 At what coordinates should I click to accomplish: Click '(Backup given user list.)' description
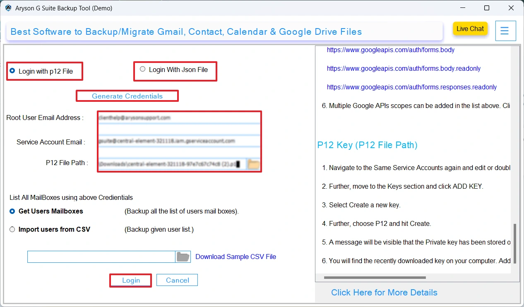click(x=159, y=229)
